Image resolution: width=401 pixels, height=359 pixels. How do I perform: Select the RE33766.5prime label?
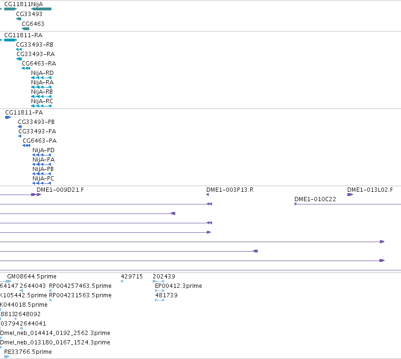(x=28, y=352)
